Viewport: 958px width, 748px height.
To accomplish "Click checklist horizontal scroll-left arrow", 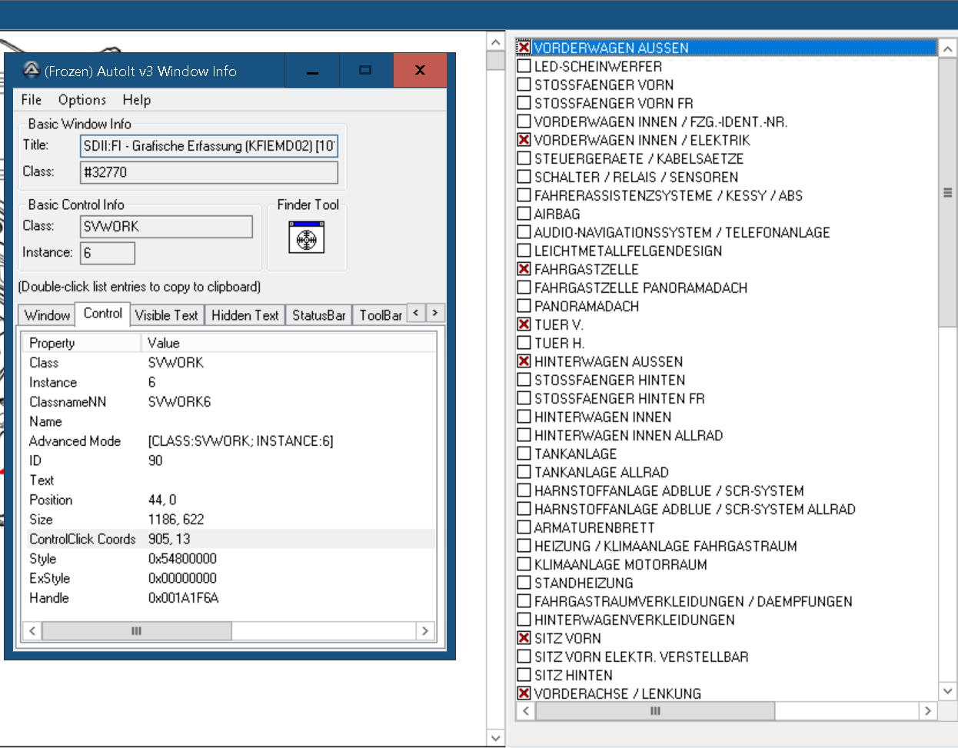I will (x=526, y=711).
